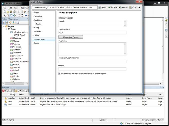Go back to previous extent arrow
Image resolution: width=169 pixels, height=126 pixels.
[x=26, y=15]
